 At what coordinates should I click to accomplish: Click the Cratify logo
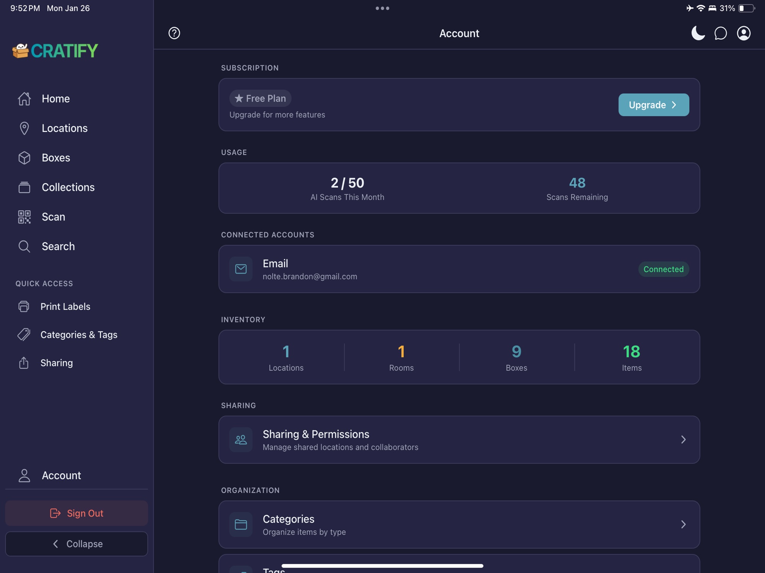pos(55,50)
